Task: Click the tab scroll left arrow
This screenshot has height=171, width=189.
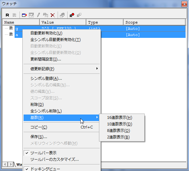Action: click(5, 164)
